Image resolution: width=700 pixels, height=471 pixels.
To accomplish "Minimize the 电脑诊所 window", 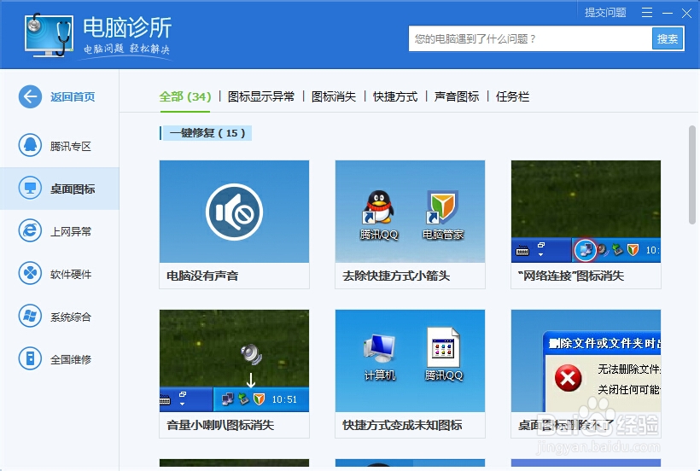I will pyautogui.click(x=668, y=13).
